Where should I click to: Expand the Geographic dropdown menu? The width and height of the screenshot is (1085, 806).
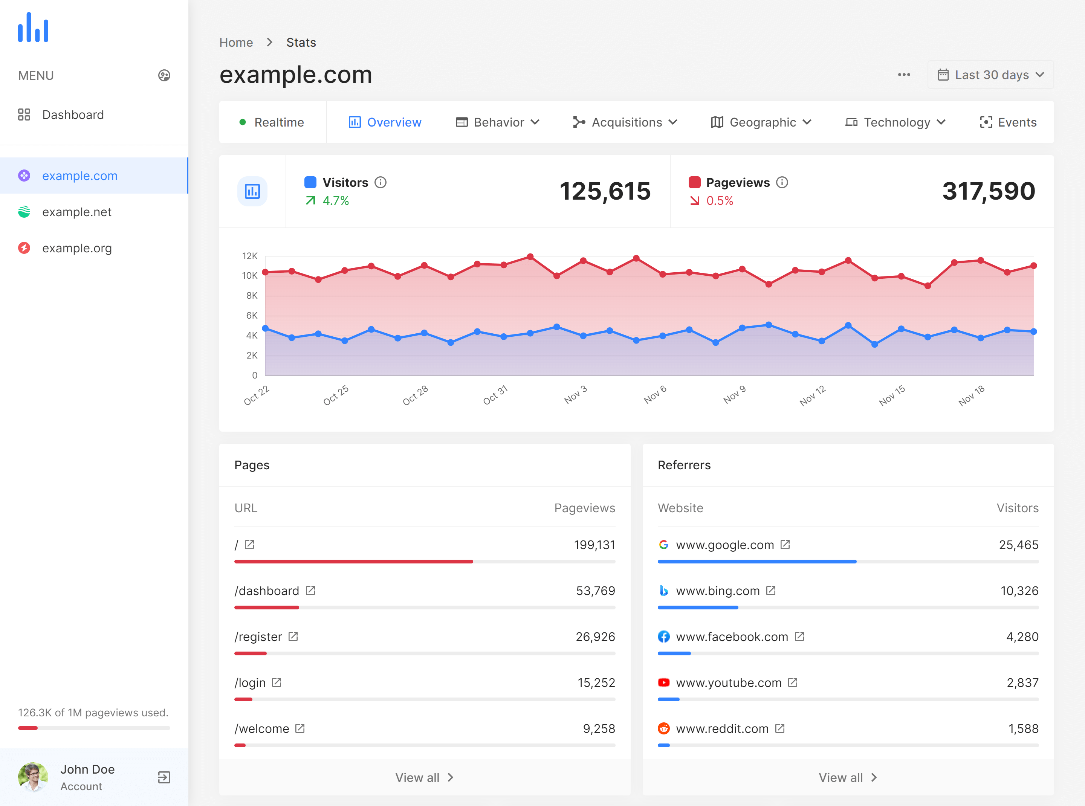[761, 122]
